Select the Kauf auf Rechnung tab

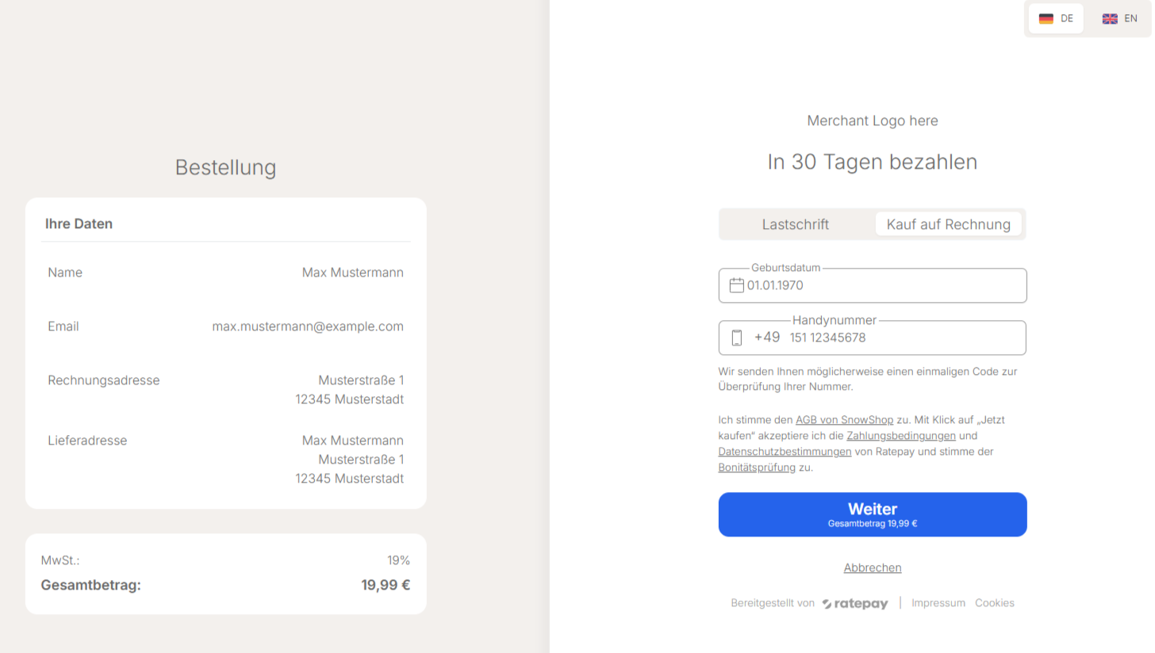pos(948,224)
